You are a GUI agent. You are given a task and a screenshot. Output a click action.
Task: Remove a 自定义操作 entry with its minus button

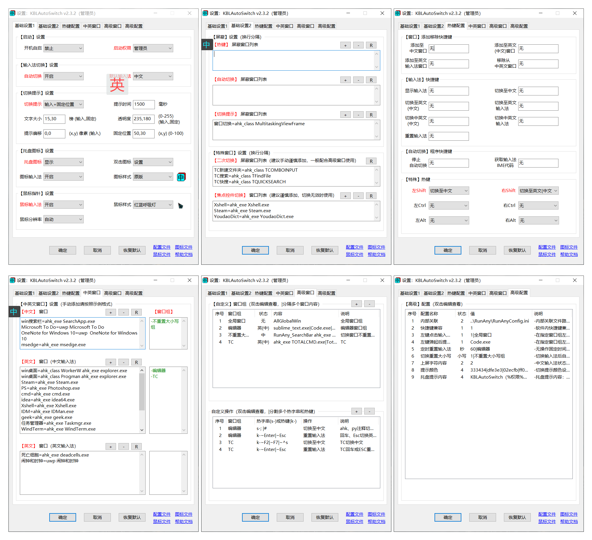pyautogui.click(x=369, y=411)
